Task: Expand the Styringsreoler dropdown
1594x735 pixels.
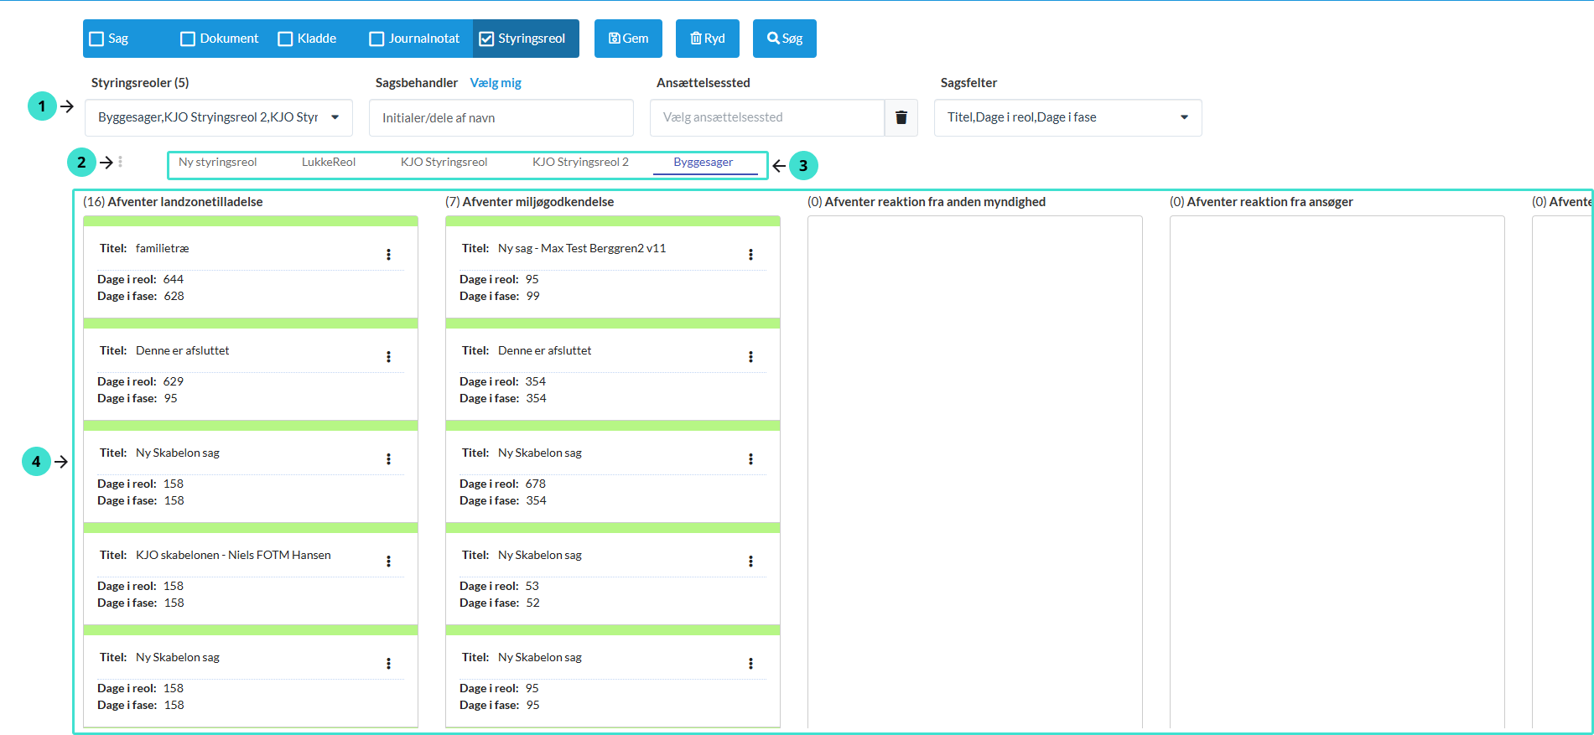Action: (218, 117)
